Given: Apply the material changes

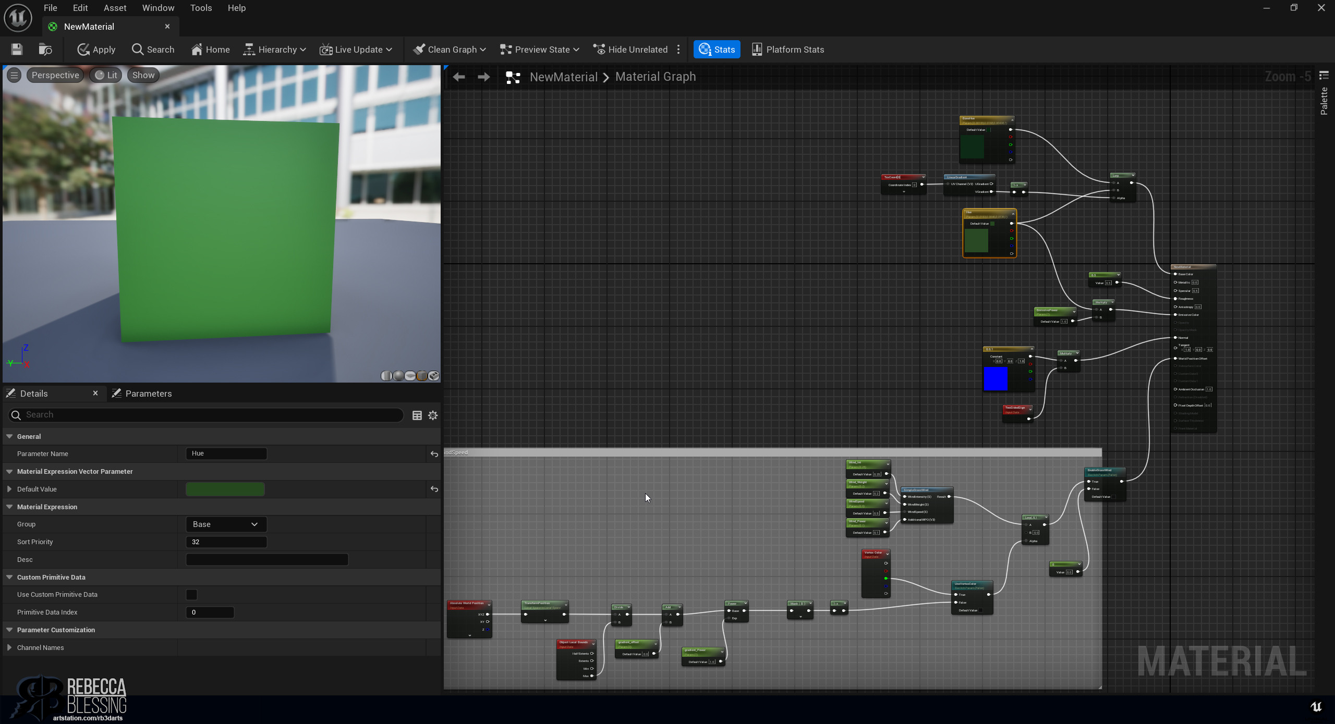Looking at the screenshot, I should [x=96, y=50].
